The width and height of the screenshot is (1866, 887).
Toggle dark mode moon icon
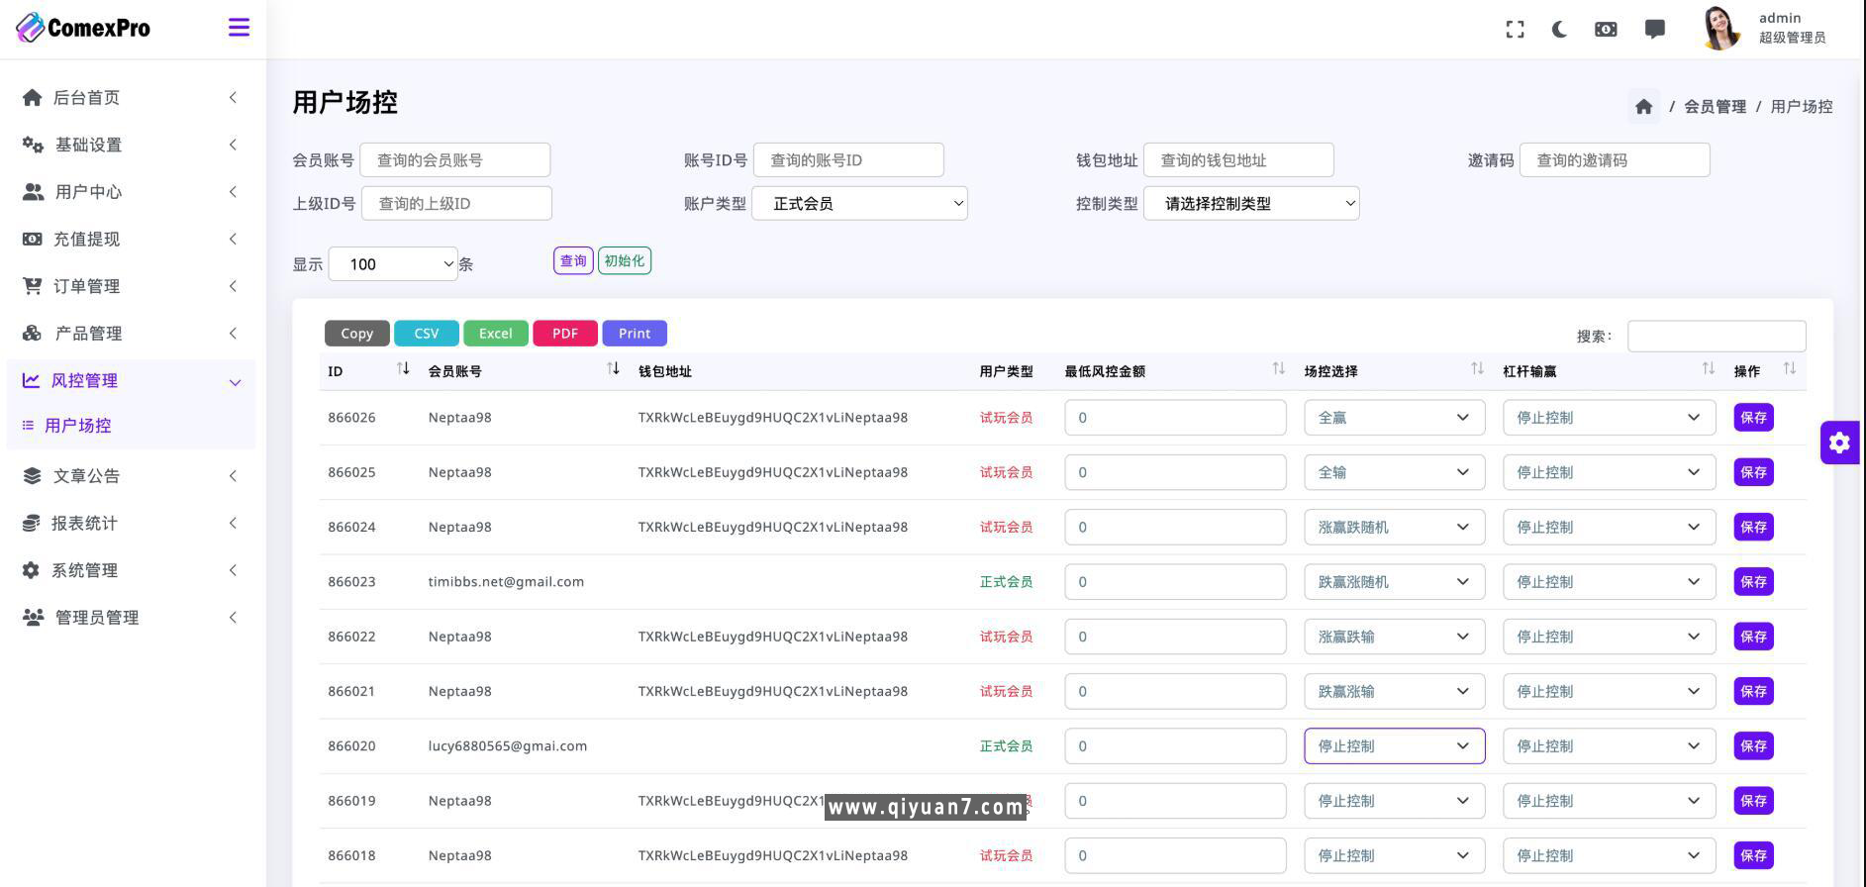pos(1560,30)
